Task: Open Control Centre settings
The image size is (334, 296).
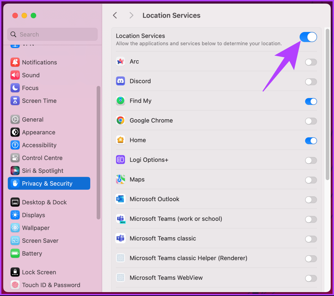Action: point(42,158)
